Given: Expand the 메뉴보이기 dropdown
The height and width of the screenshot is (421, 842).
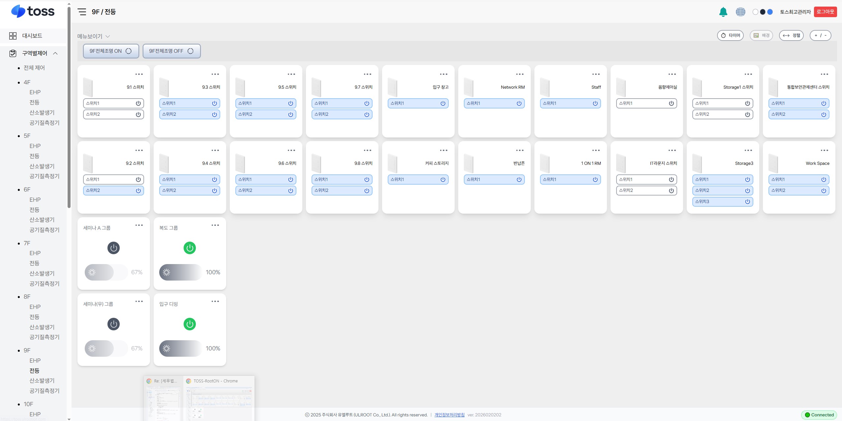Looking at the screenshot, I should click(94, 36).
